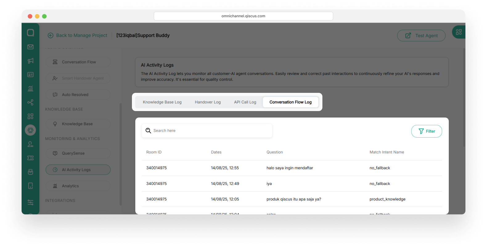487x248 pixels.
Task: Click the Filter button
Action: [426, 131]
